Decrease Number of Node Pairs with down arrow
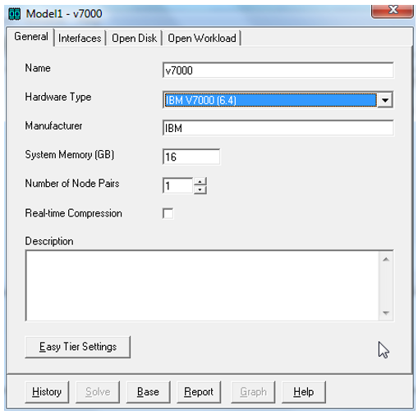Screen dimensions: 418x414 200,190
